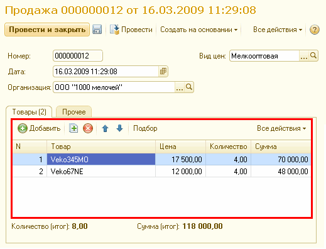Image resolution: width=326 pixels, height=249 pixels.
Task: Click the Номер input field
Action: [78, 56]
